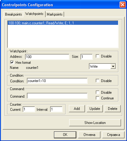Click the Counter Interval field

pyautogui.click(x=56, y=109)
